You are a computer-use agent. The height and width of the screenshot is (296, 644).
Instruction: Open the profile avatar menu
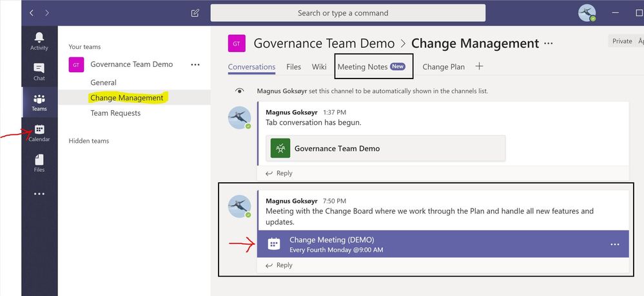tap(587, 13)
